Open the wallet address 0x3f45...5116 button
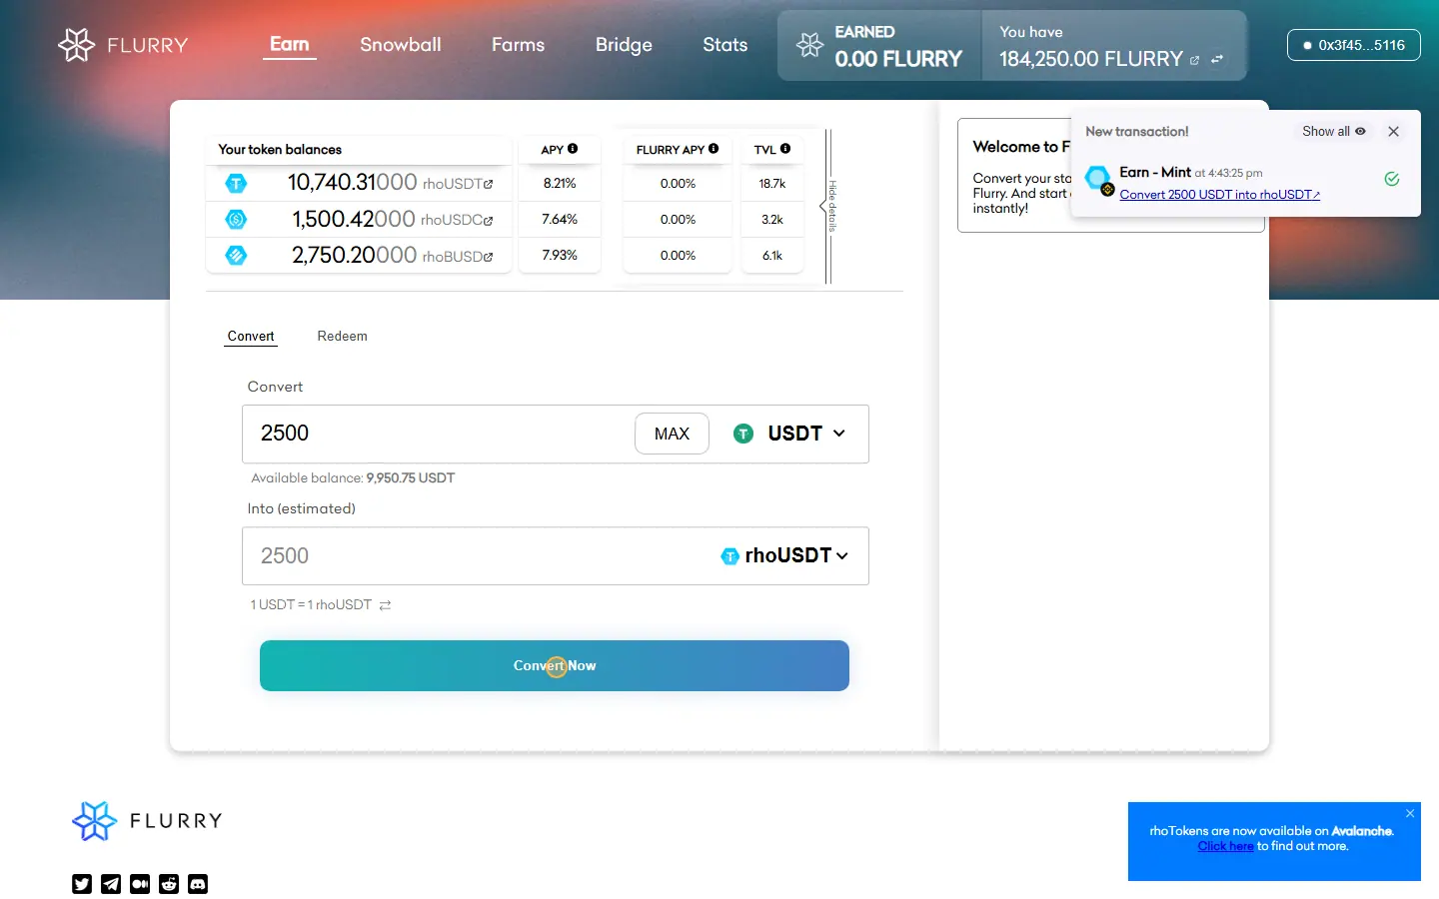The width and height of the screenshot is (1439, 899). pyautogui.click(x=1354, y=45)
